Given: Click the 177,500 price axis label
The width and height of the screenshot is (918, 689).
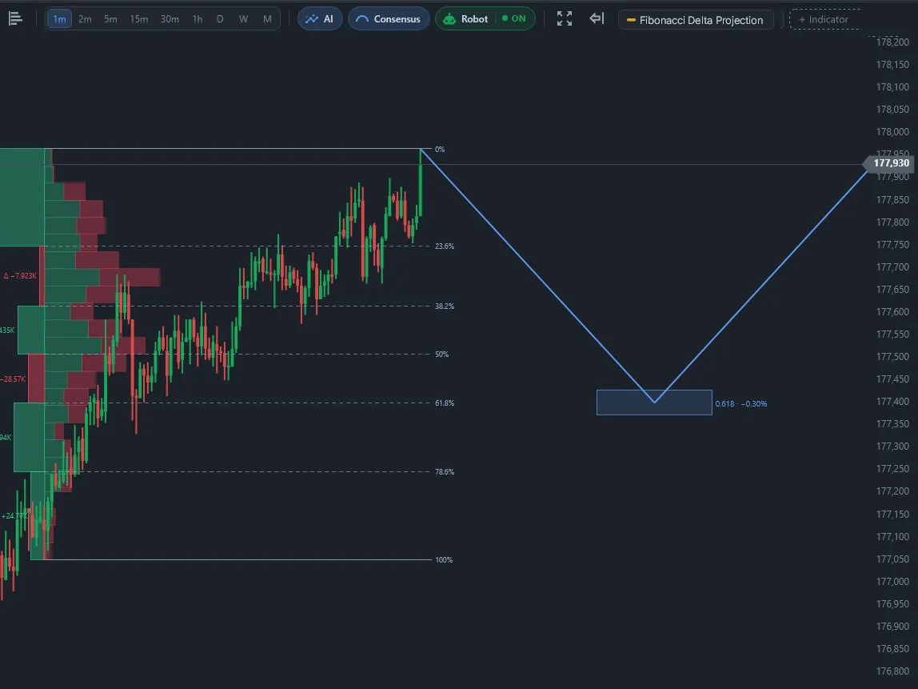Looking at the screenshot, I should 892,357.
